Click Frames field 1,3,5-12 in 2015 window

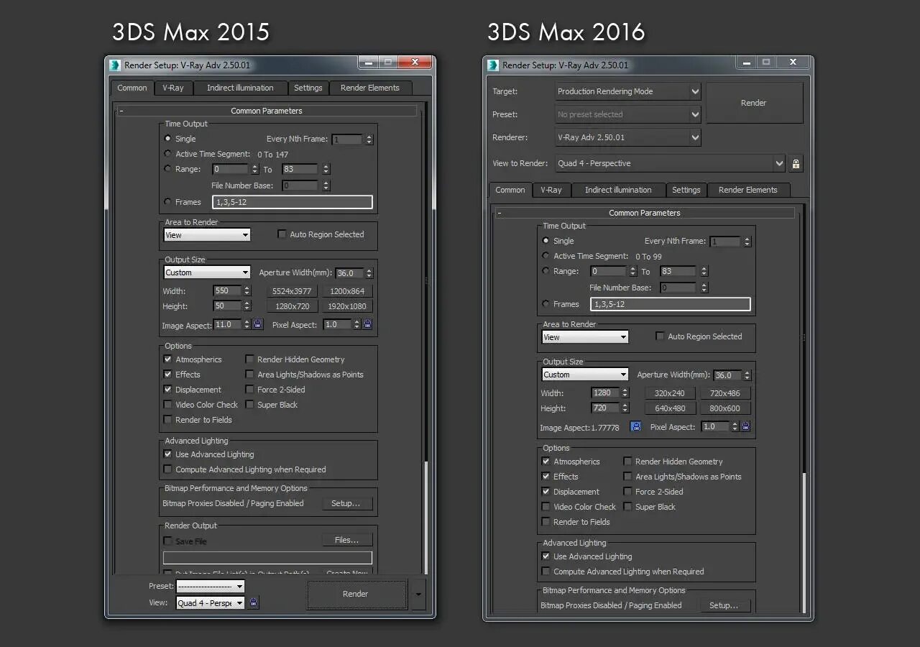pyautogui.click(x=293, y=202)
